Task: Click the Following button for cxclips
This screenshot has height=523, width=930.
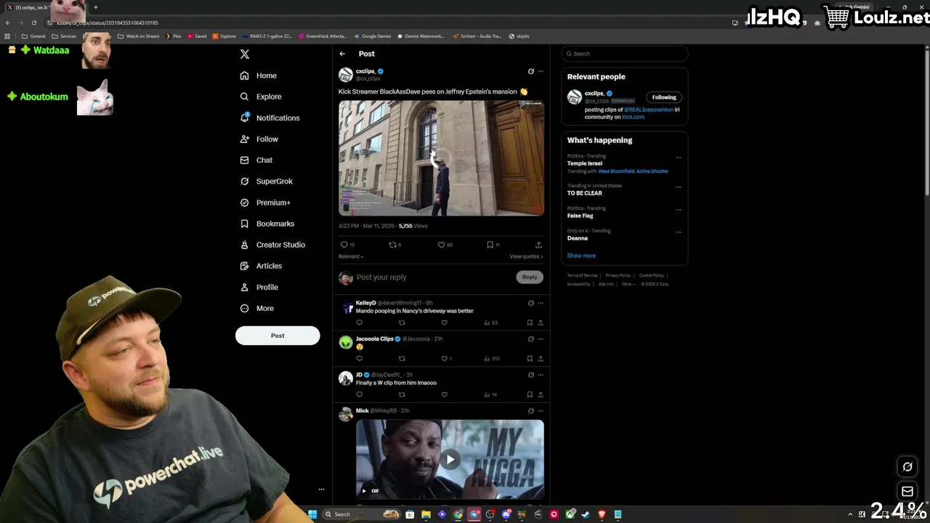Action: [664, 97]
